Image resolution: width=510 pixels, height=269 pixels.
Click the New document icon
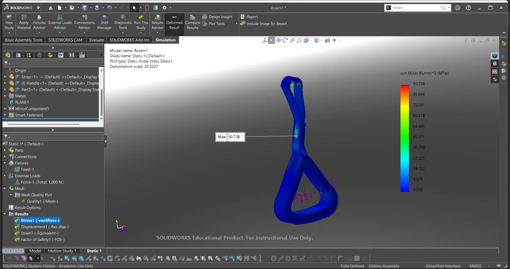tap(59, 8)
